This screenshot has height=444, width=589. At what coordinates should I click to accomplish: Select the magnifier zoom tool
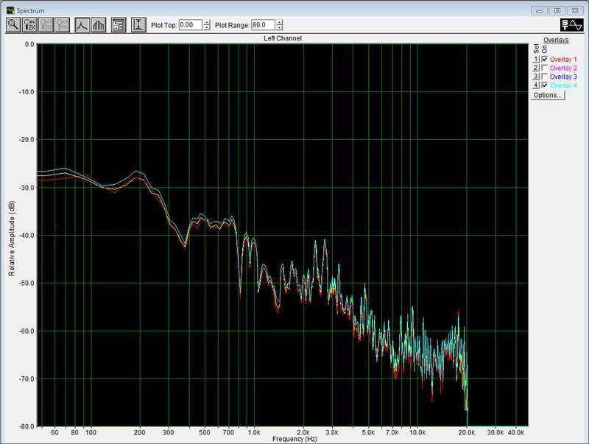pos(13,25)
